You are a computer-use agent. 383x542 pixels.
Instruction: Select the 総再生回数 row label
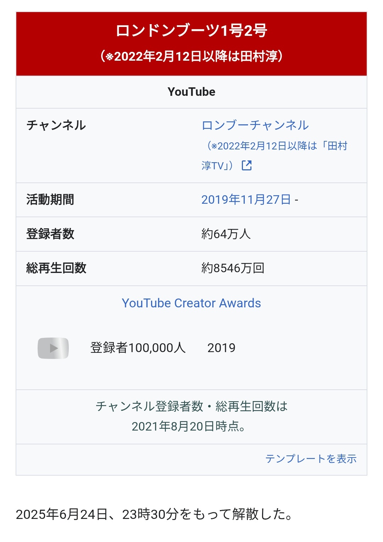(x=56, y=268)
